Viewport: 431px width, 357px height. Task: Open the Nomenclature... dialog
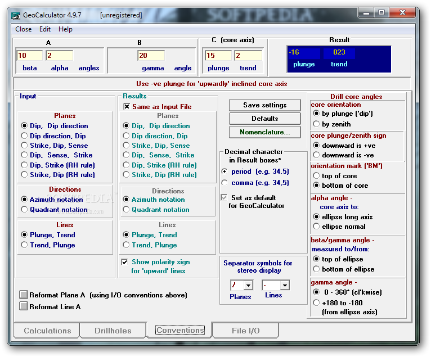(x=264, y=132)
